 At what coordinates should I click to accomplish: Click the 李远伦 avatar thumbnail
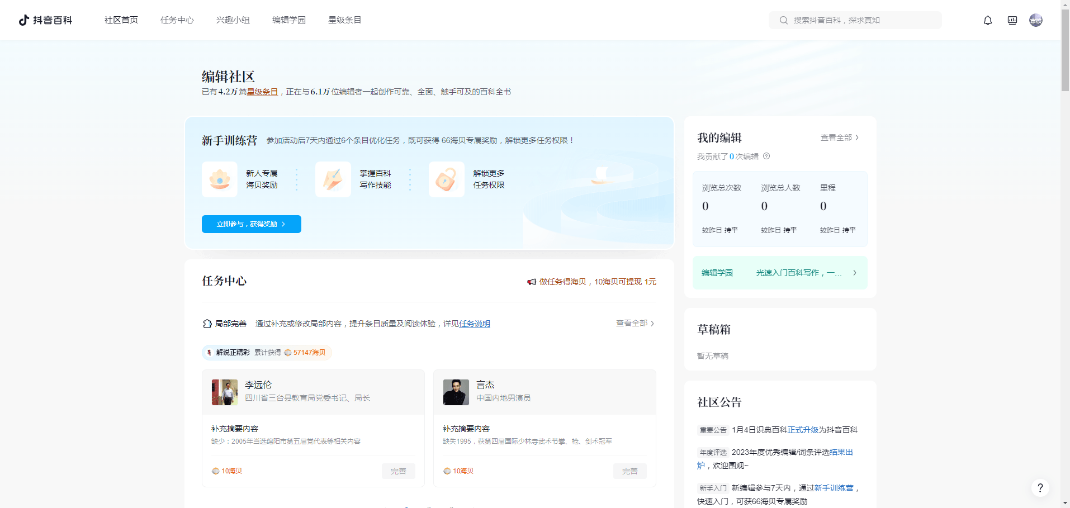point(224,392)
